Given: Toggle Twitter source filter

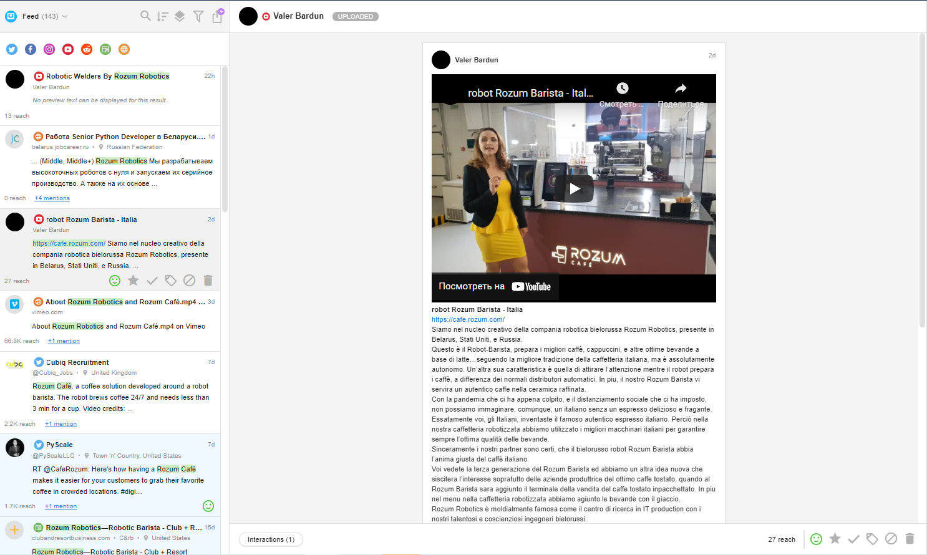Looking at the screenshot, I should point(12,49).
